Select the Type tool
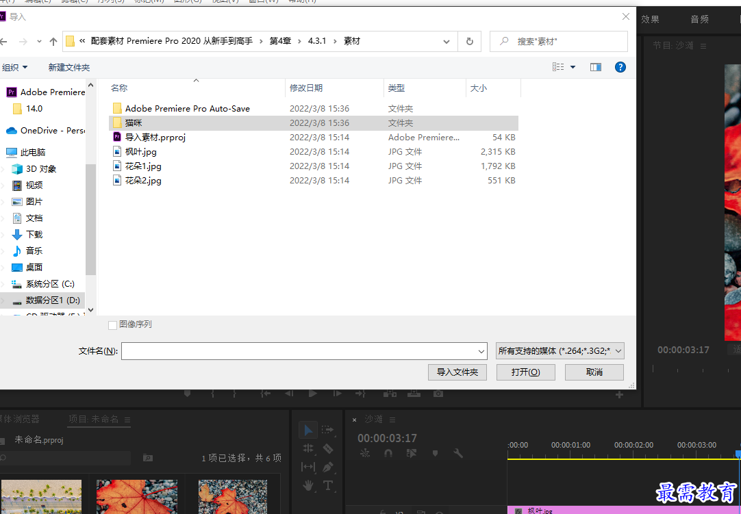Image resolution: width=741 pixels, height=514 pixels. (x=328, y=485)
